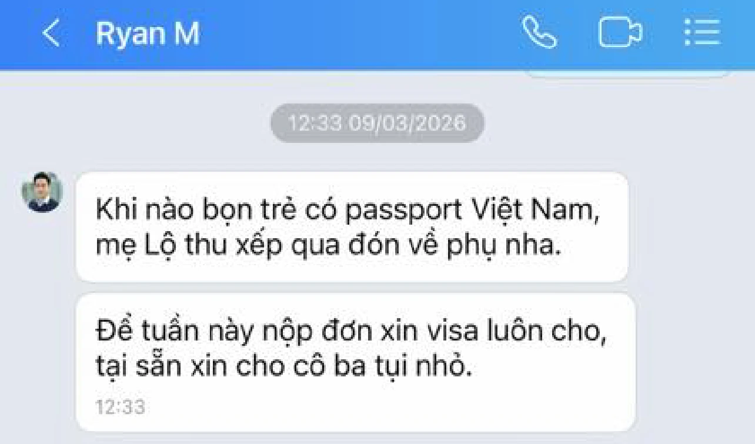Select the message starting 'Khi nào bọn trẻ'
This screenshot has height=444, width=755.
[352, 227]
